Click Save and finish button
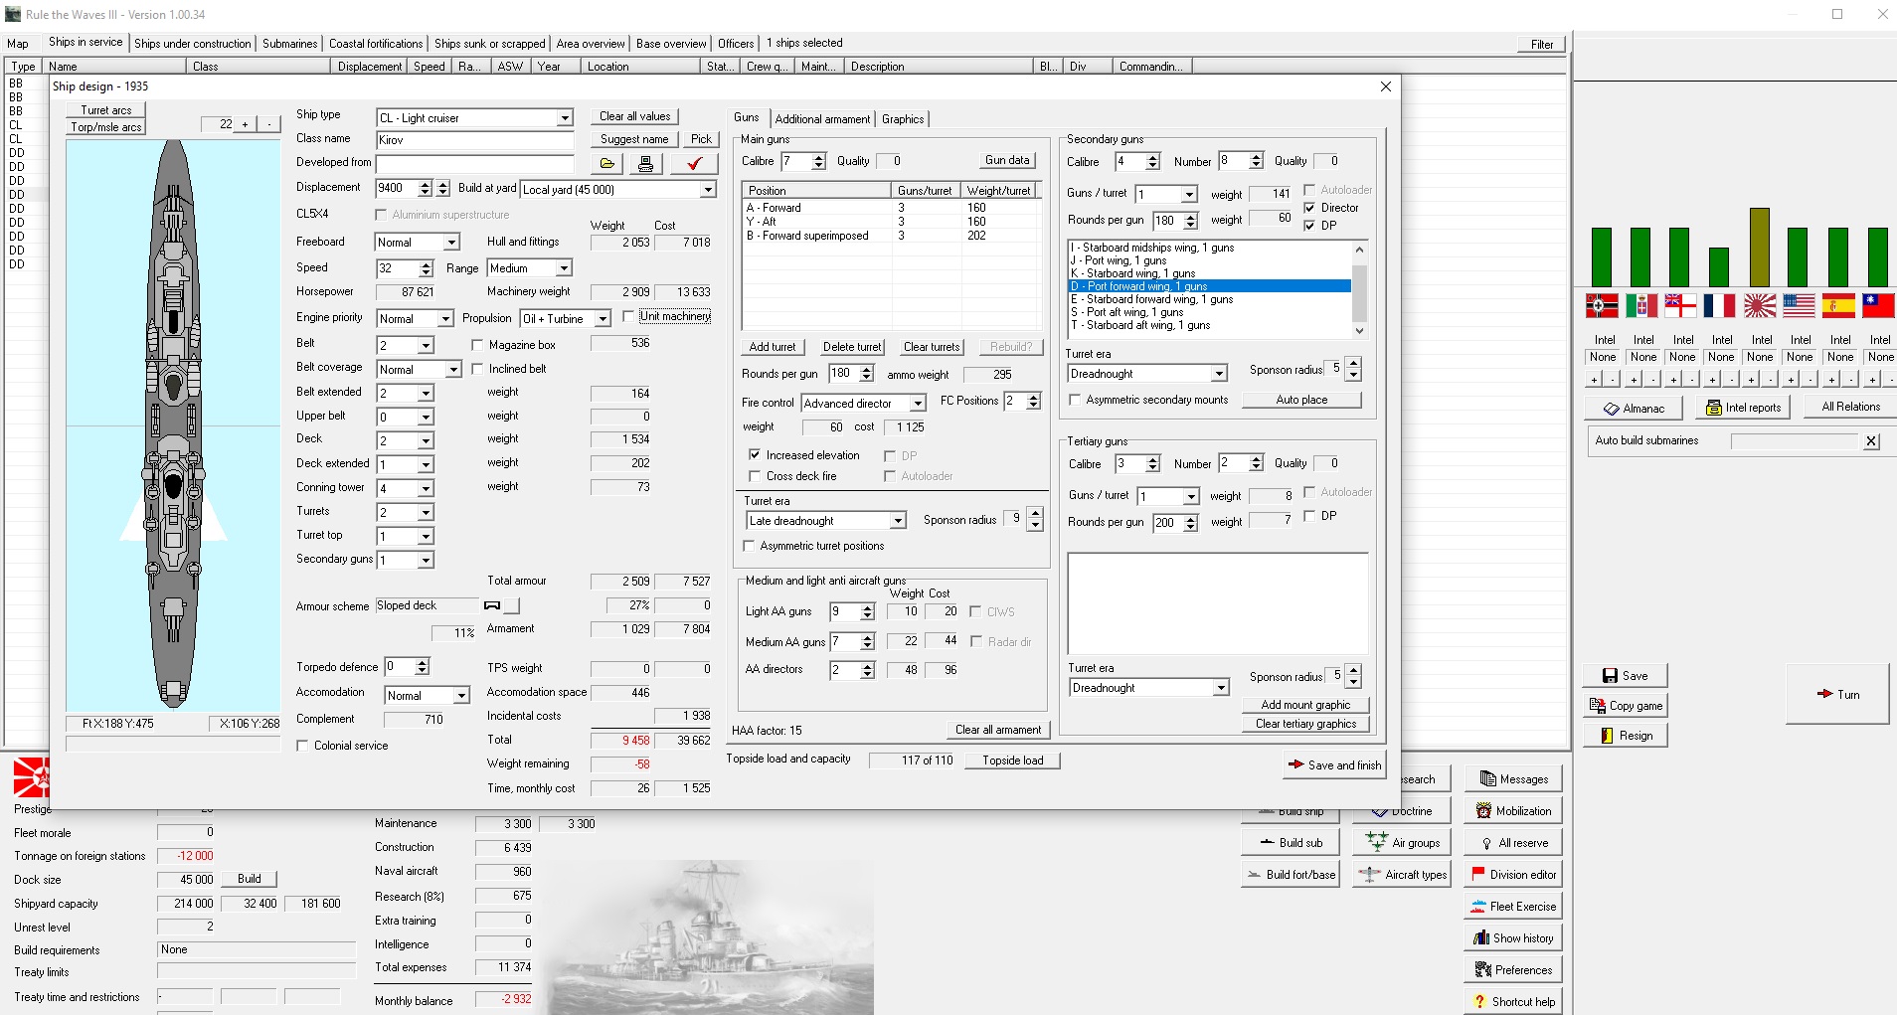Viewport: 1897px width, 1015px height. point(1334,764)
